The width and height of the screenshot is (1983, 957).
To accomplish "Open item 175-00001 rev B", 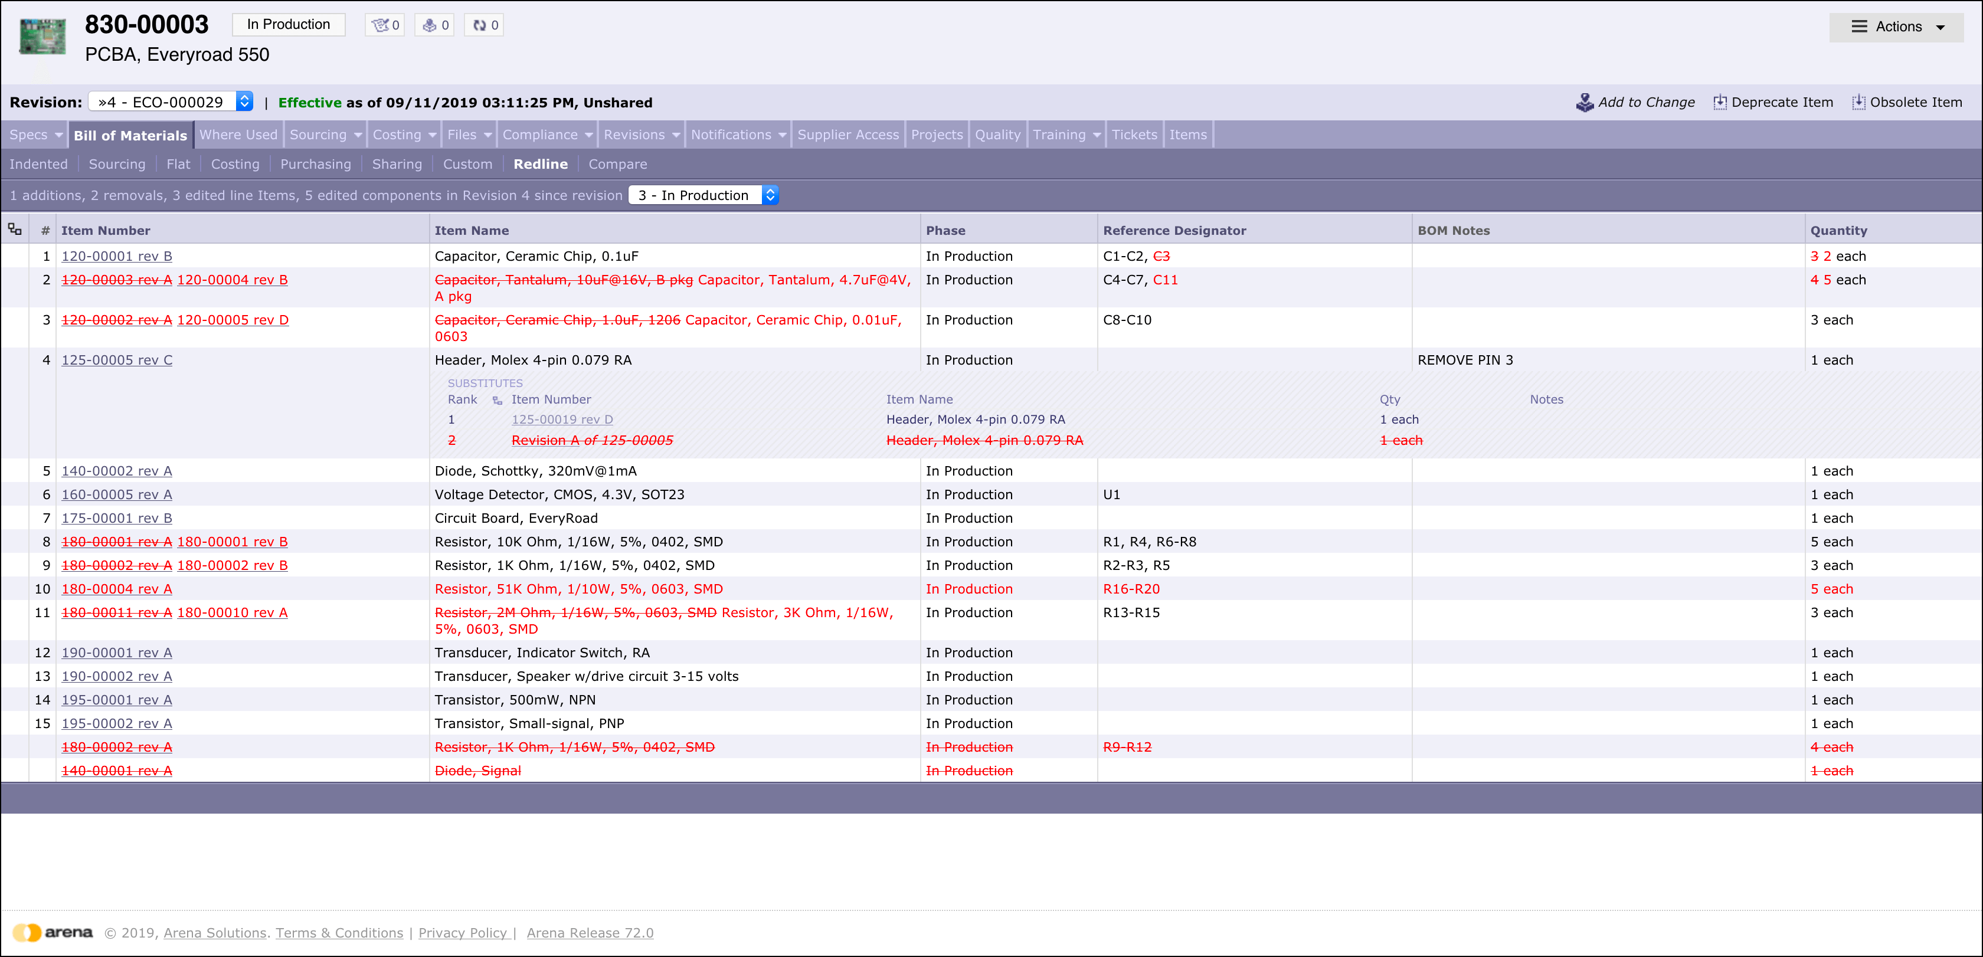I will (117, 519).
